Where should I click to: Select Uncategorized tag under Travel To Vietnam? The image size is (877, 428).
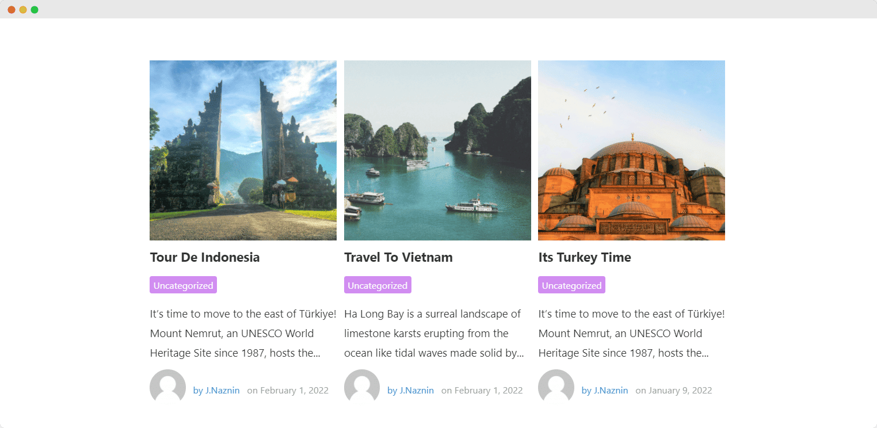[x=378, y=285]
